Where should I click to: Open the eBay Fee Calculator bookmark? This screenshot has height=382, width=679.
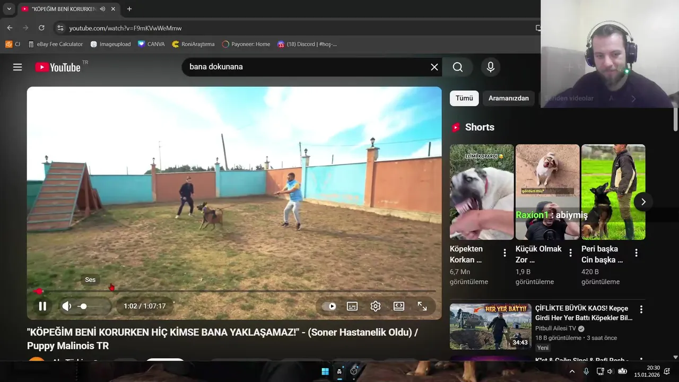[56, 44]
